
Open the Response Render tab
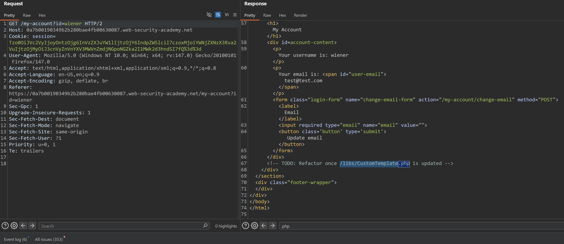pos(300,15)
